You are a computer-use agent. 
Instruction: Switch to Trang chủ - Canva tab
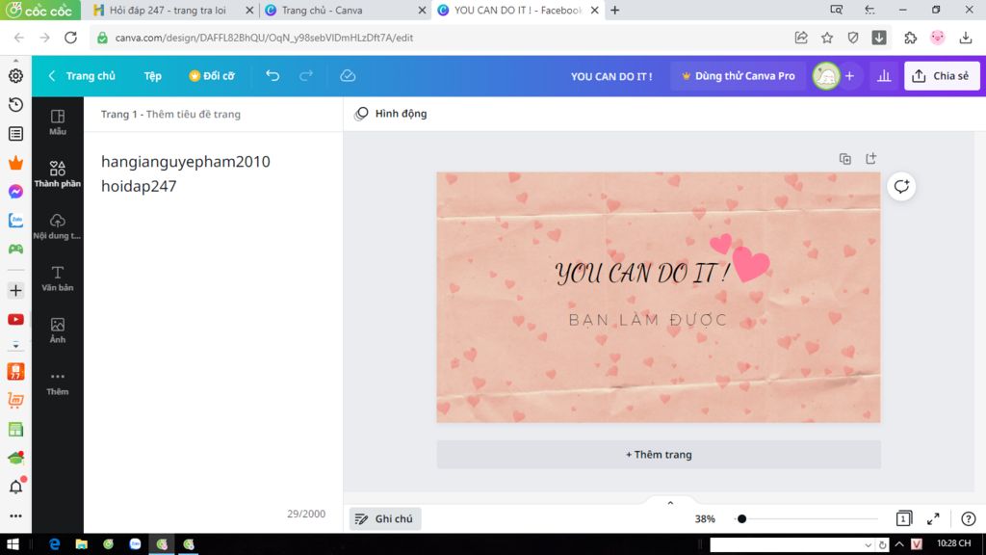[322, 10]
